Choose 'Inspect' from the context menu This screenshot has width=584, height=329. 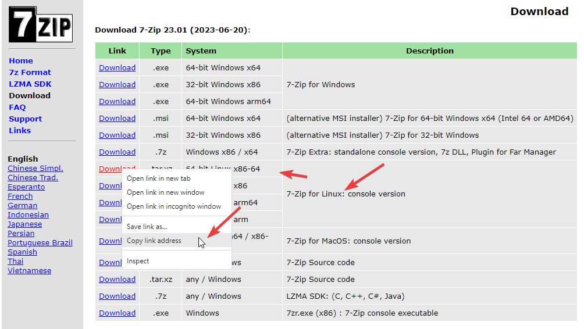click(138, 261)
